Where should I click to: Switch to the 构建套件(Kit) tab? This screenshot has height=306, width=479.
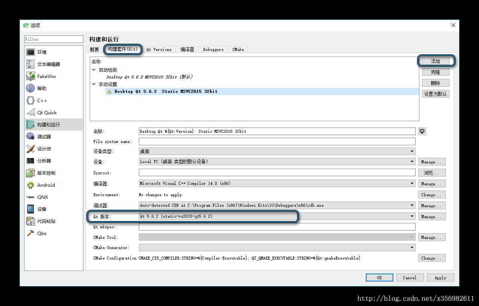(x=123, y=49)
